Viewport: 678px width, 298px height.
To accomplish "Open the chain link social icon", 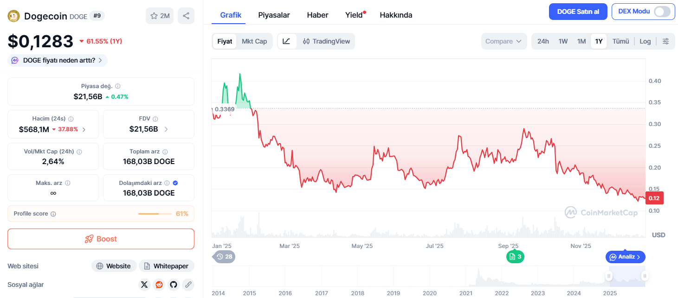I will point(188,285).
